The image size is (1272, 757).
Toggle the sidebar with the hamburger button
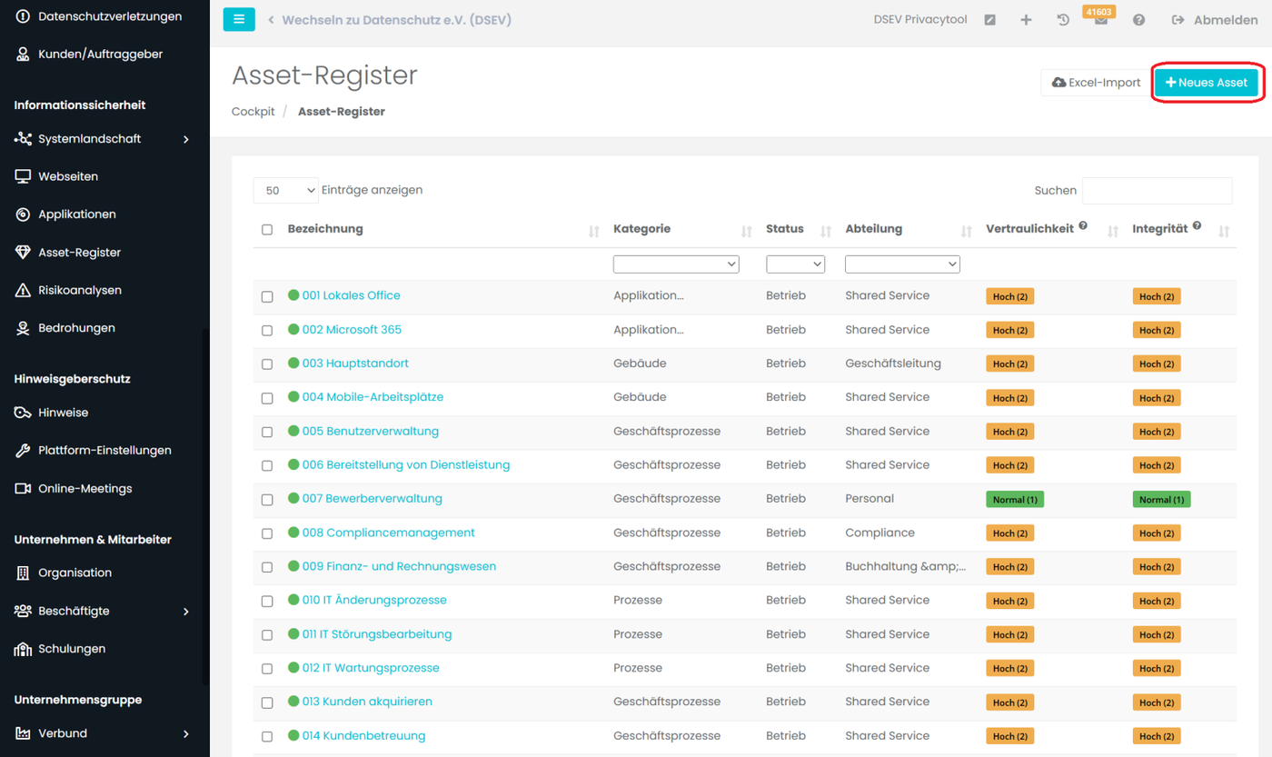tap(239, 19)
